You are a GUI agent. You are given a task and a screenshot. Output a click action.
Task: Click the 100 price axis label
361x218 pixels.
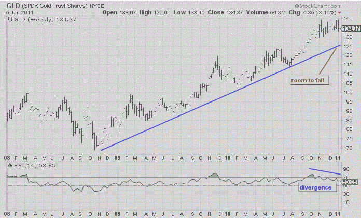pyautogui.click(x=348, y=93)
